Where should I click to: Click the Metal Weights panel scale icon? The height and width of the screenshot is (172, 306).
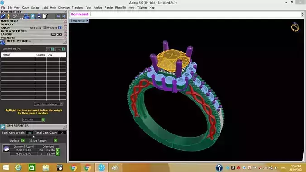[3, 42]
